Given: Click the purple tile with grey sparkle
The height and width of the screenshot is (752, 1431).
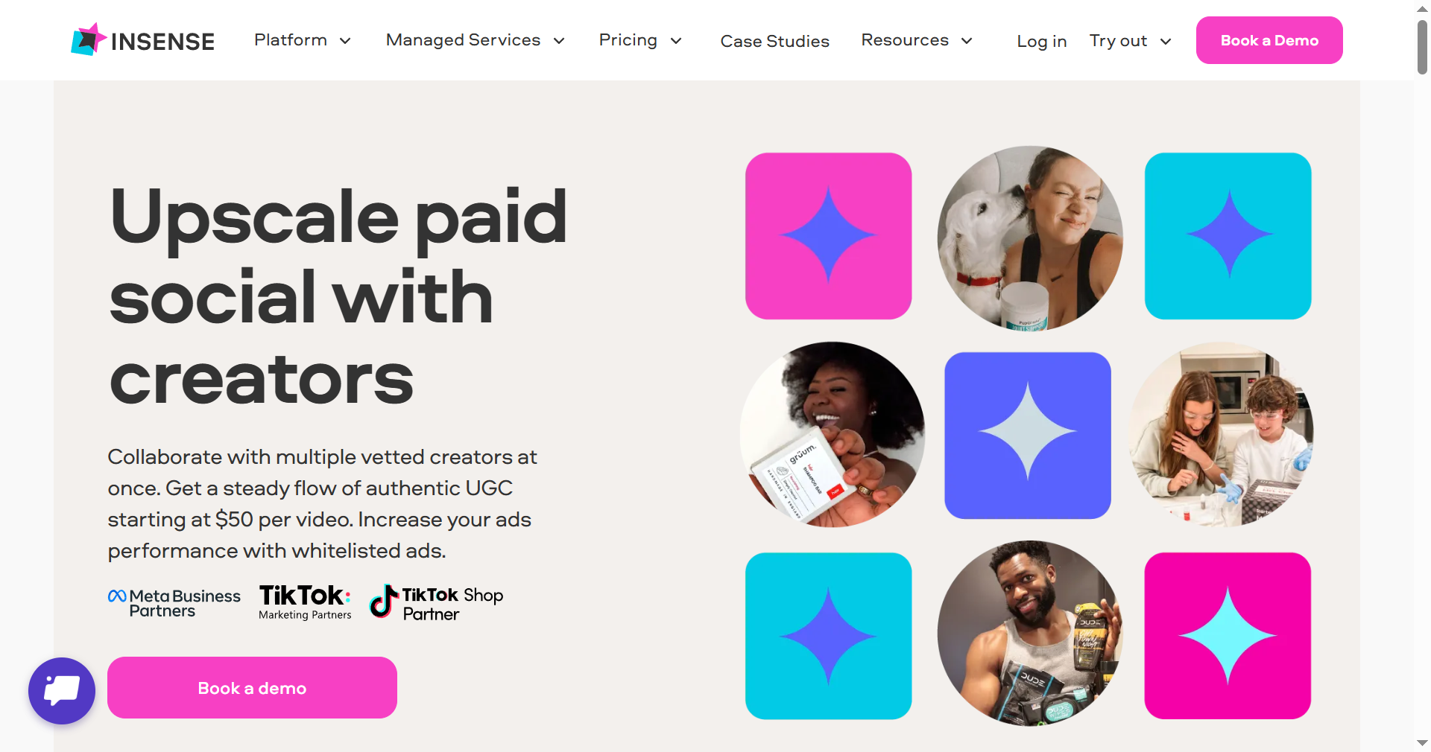Looking at the screenshot, I should pyautogui.click(x=1027, y=436).
